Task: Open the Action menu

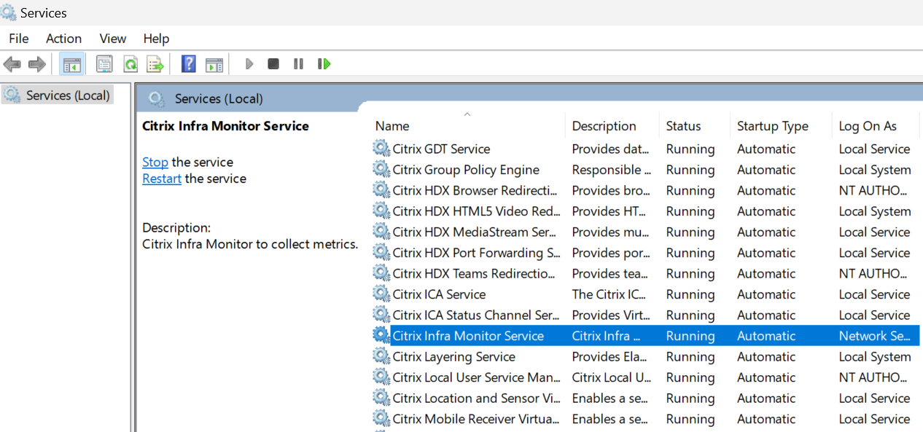Action: tap(63, 38)
